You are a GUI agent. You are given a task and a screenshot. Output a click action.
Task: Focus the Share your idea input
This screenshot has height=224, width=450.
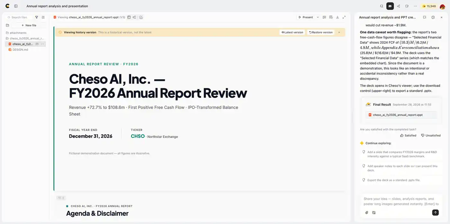401,201
